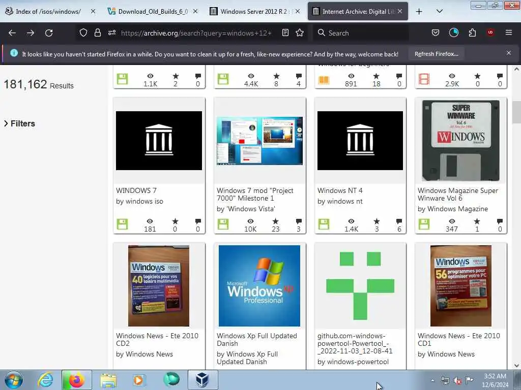This screenshot has width=521, height=390.
Task: Open github.com-windows-powertool title link
Action: click(355, 343)
